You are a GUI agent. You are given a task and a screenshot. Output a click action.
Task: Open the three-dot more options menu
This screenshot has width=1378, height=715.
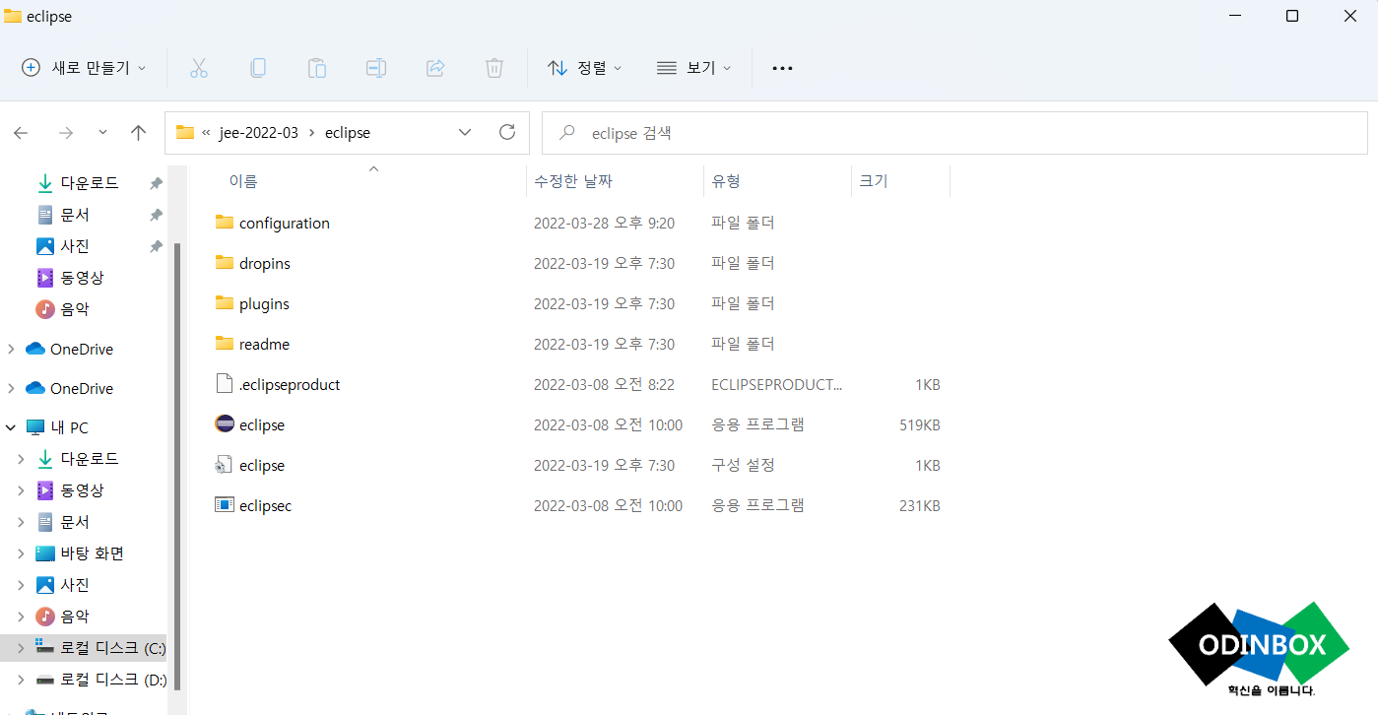(782, 68)
